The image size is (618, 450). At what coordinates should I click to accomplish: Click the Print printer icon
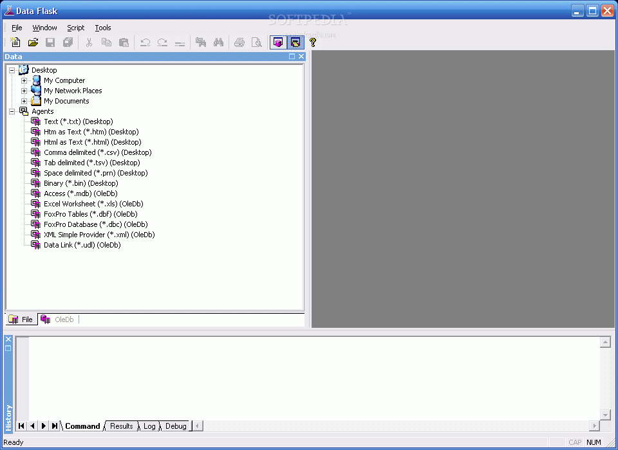click(x=239, y=42)
